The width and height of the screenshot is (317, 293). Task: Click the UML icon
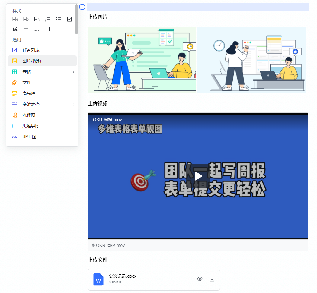pos(14,137)
